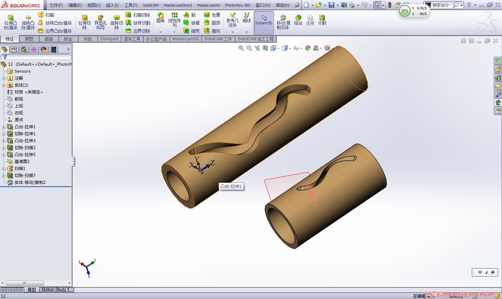This screenshot has height=299, width=502.
Task: Select the Sensors tree item
Action: 19,71
